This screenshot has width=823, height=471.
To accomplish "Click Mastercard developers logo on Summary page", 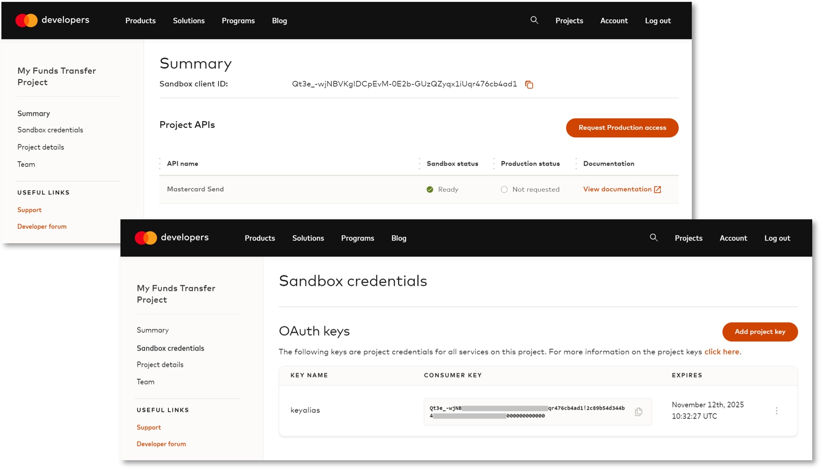I will click(x=52, y=20).
